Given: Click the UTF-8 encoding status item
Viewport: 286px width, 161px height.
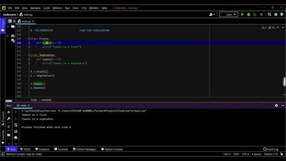Looking at the screenshot, I should [x=245, y=154].
